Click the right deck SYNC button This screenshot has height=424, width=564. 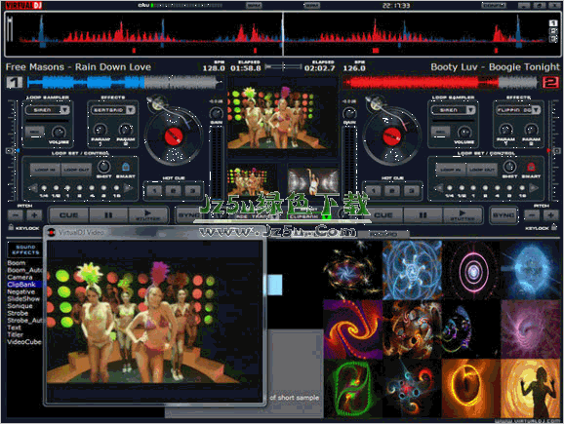pyautogui.click(x=504, y=215)
